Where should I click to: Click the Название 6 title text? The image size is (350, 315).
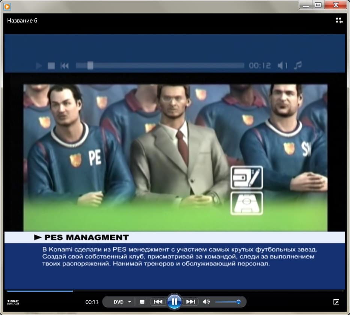coord(22,21)
